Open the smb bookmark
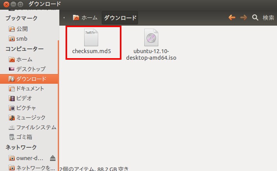 click(x=29, y=38)
